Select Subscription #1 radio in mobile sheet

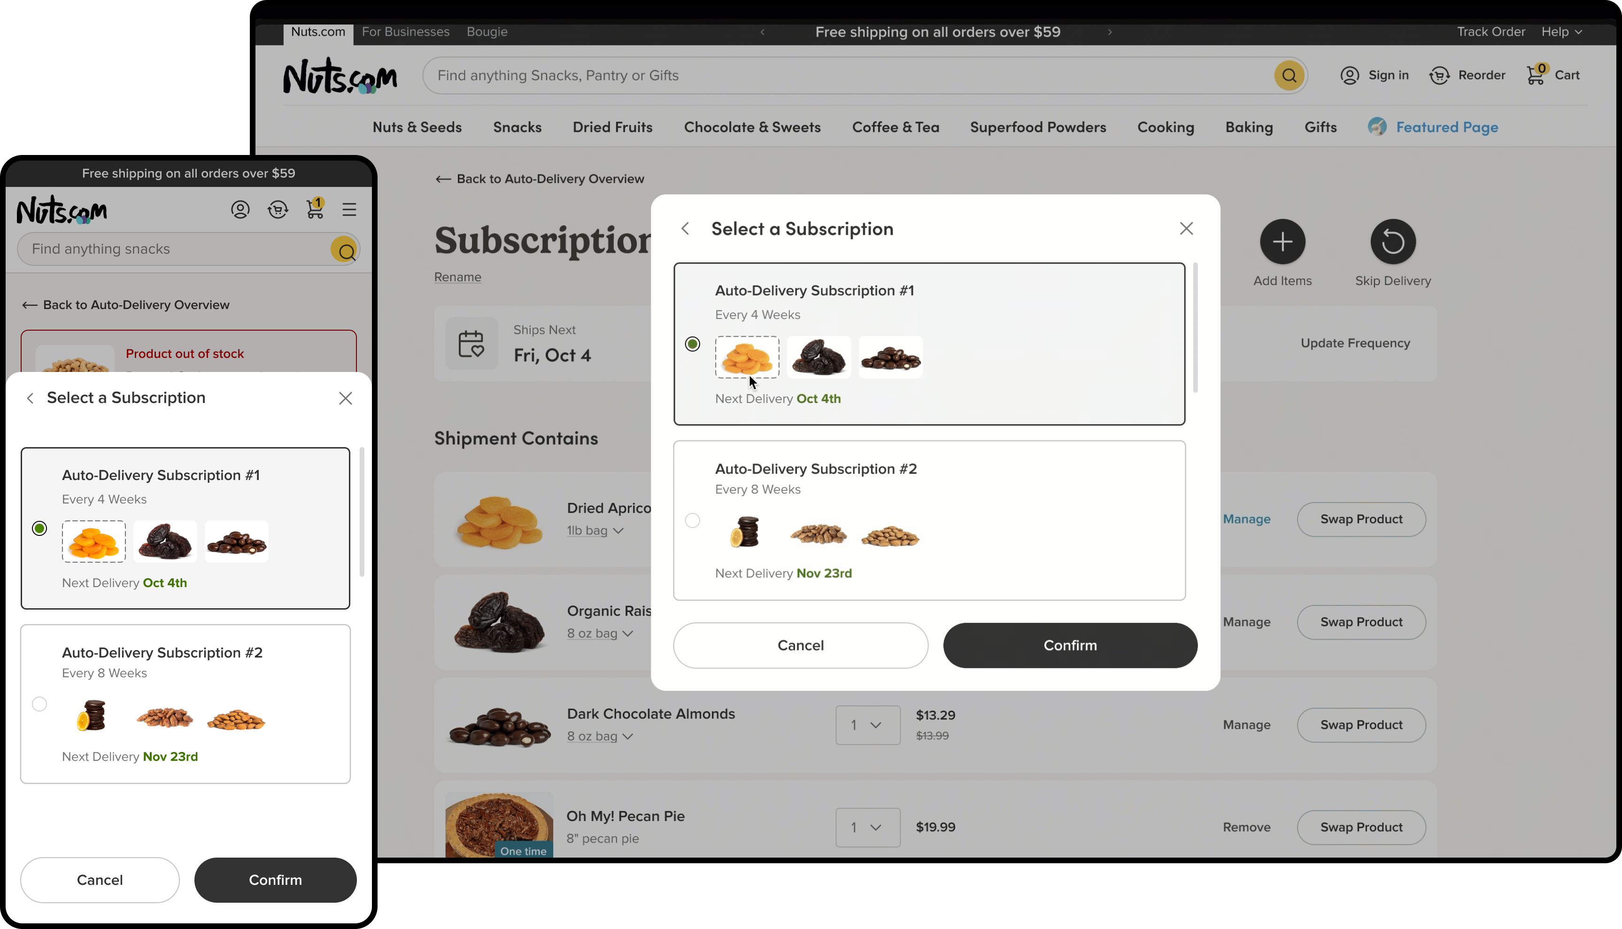pyautogui.click(x=39, y=528)
